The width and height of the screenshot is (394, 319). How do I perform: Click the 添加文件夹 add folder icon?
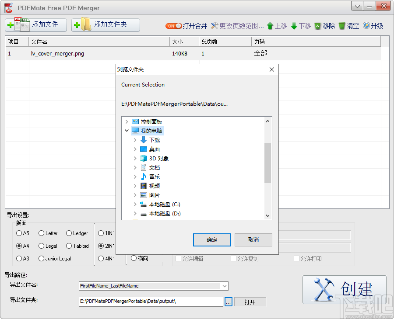84,25
